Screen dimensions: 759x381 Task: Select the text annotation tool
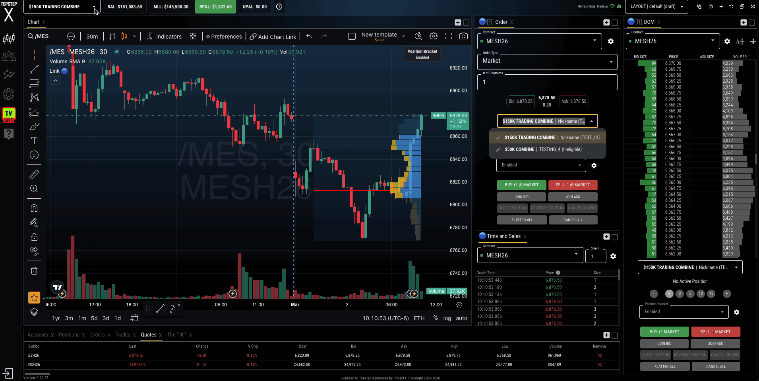tap(34, 141)
